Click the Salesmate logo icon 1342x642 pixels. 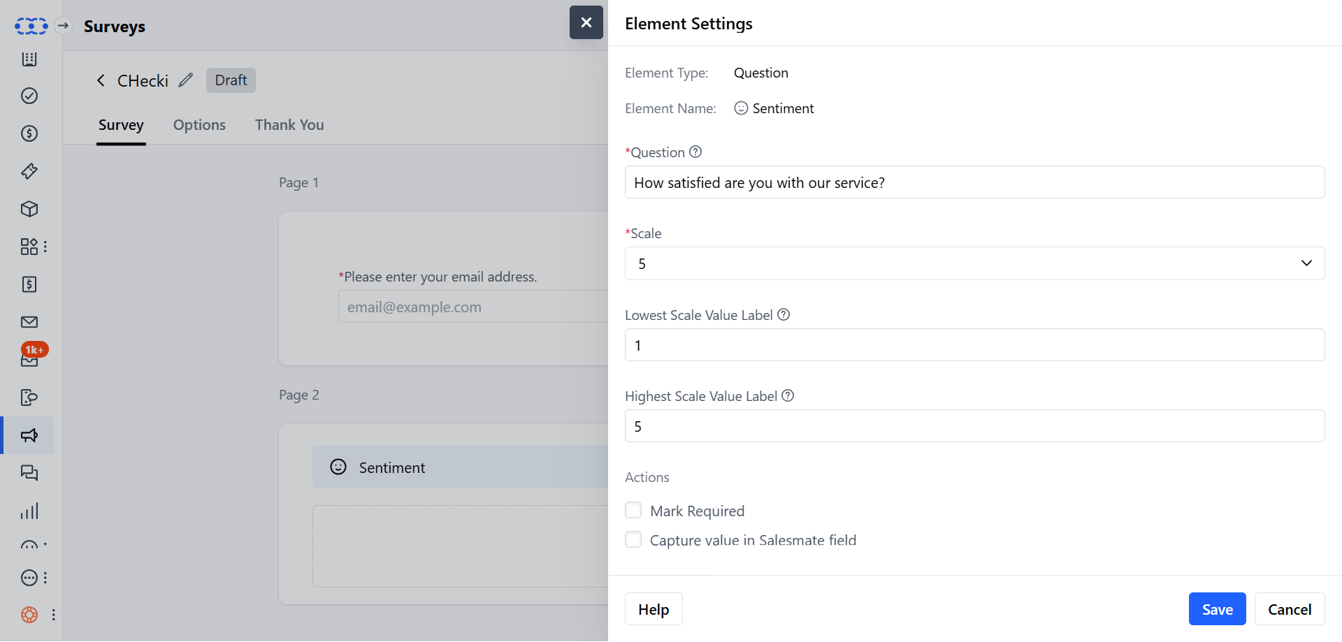click(x=31, y=26)
